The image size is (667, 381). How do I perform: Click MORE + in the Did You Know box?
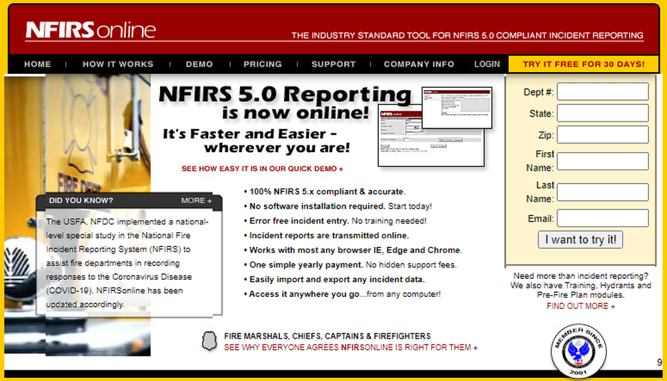(x=196, y=200)
